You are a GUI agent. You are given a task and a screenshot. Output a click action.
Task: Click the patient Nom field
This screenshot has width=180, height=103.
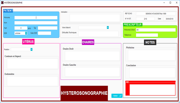(x=36, y=23)
